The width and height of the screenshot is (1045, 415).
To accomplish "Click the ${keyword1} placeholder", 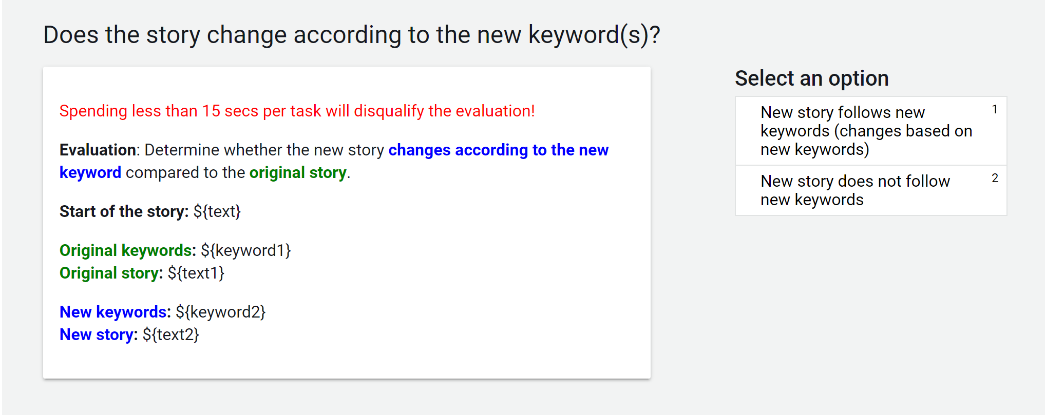I will click(x=246, y=250).
